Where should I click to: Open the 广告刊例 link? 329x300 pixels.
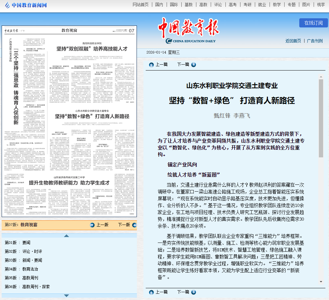(x=315, y=41)
